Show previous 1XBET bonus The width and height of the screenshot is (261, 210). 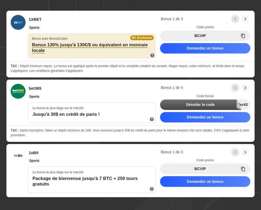pyautogui.click(x=235, y=19)
